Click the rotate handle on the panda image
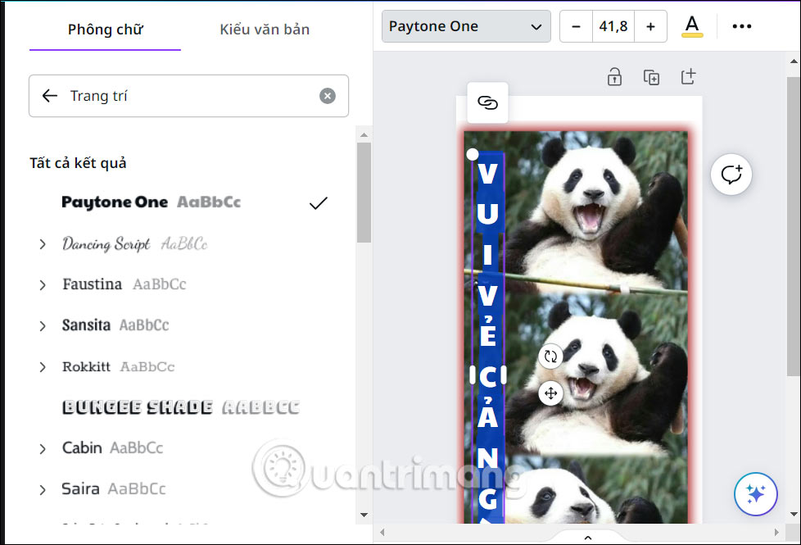The height and width of the screenshot is (545, 801). (550, 357)
